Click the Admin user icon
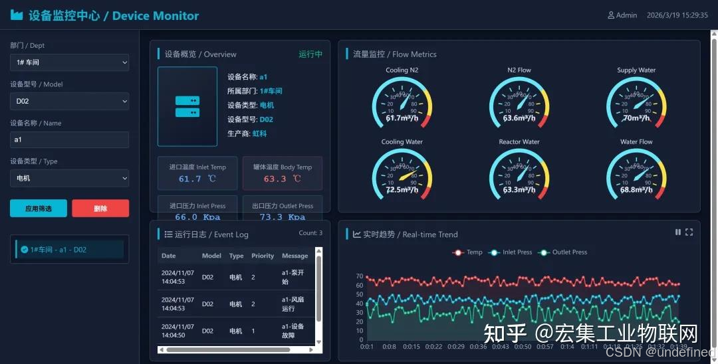The width and height of the screenshot is (718, 364). [x=611, y=15]
